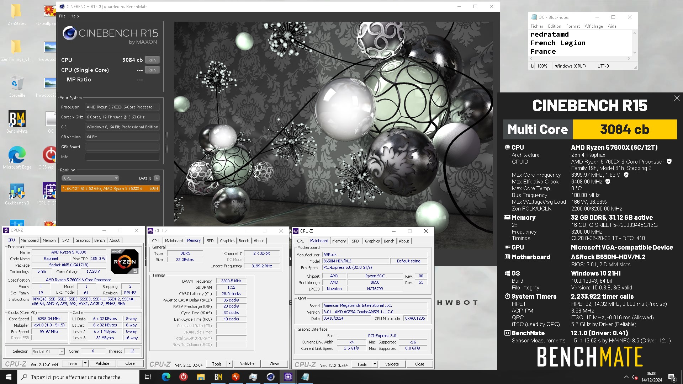683x384 pixels.
Task: Close the BenchMate result overlay
Action: [x=677, y=98]
